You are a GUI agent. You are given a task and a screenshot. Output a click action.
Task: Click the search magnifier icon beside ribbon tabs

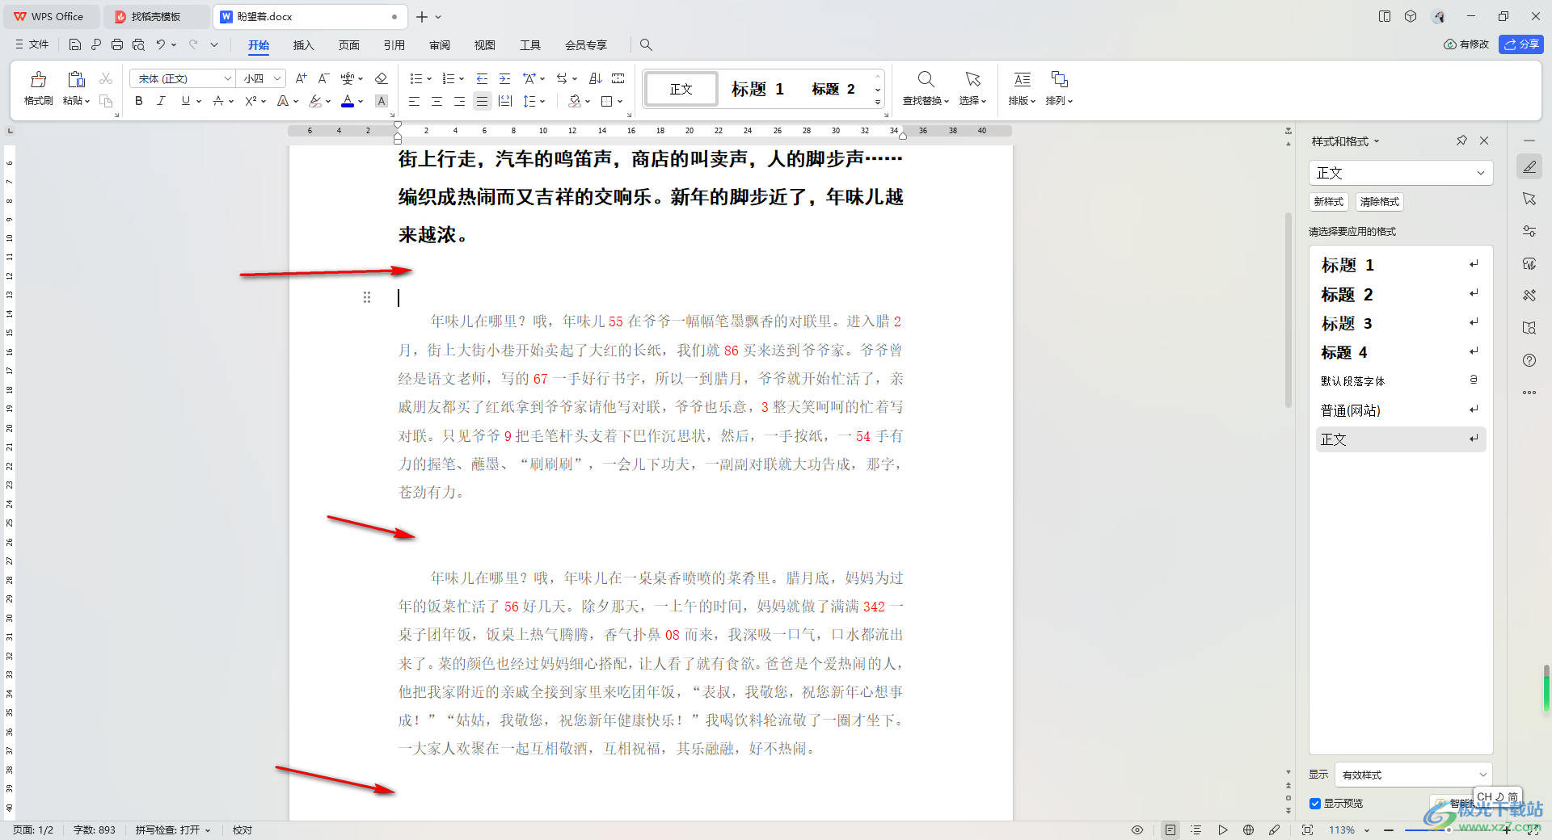[x=646, y=44]
